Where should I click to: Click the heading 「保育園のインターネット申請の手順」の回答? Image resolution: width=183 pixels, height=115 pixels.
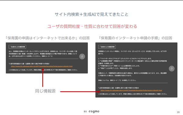tap(135, 38)
